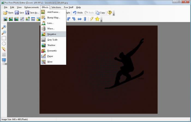This screenshot has height=122, width=191.
Task: Select the Zoom In magnifier tool
Action: click(4, 27)
